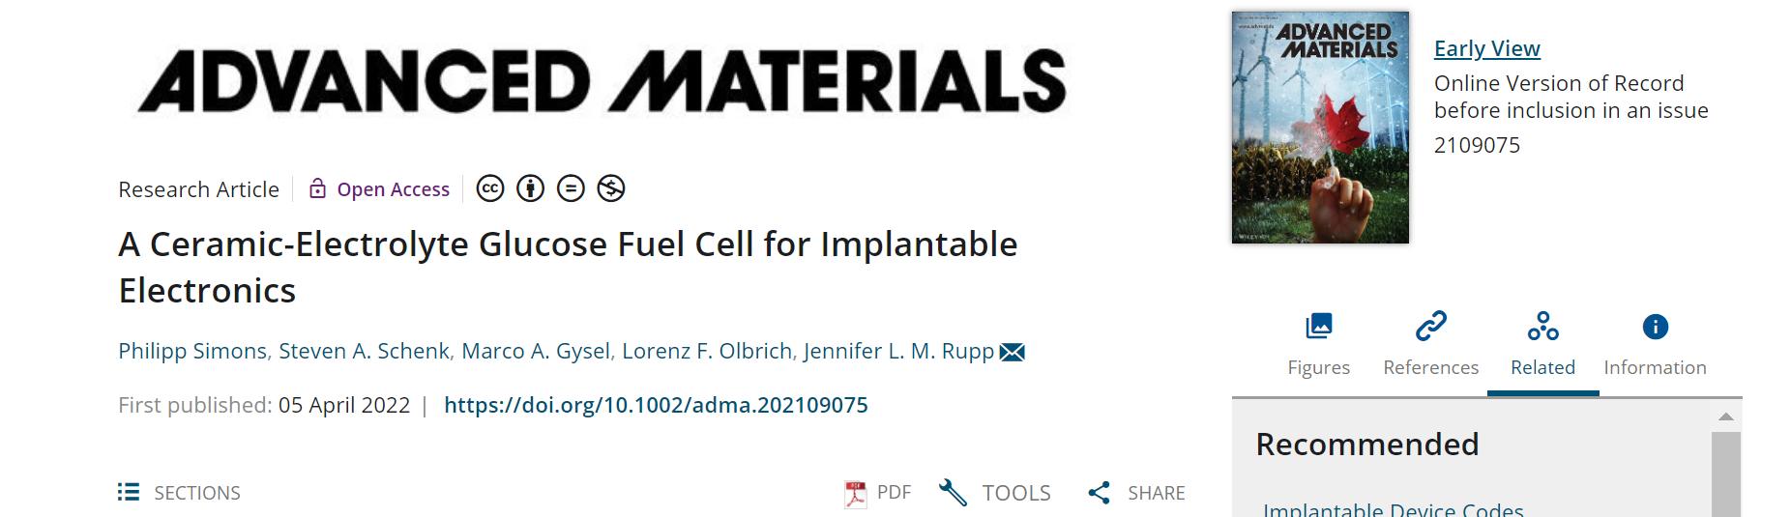This screenshot has width=1791, height=517.
Task: Click the non-commercial crossed dollar icon
Action: coord(611,188)
